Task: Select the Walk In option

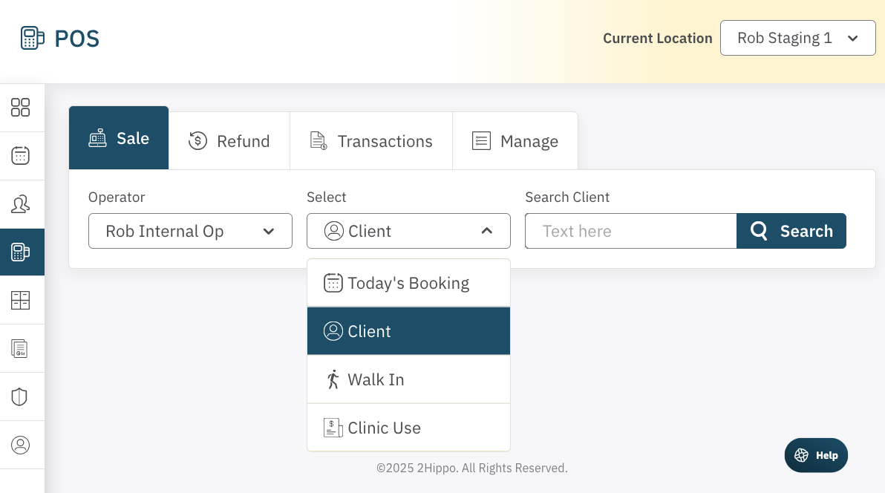Action: [x=408, y=379]
